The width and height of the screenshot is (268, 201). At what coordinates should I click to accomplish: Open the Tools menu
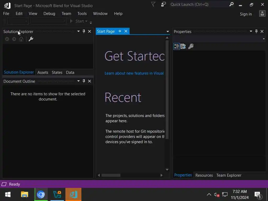pos(82,14)
